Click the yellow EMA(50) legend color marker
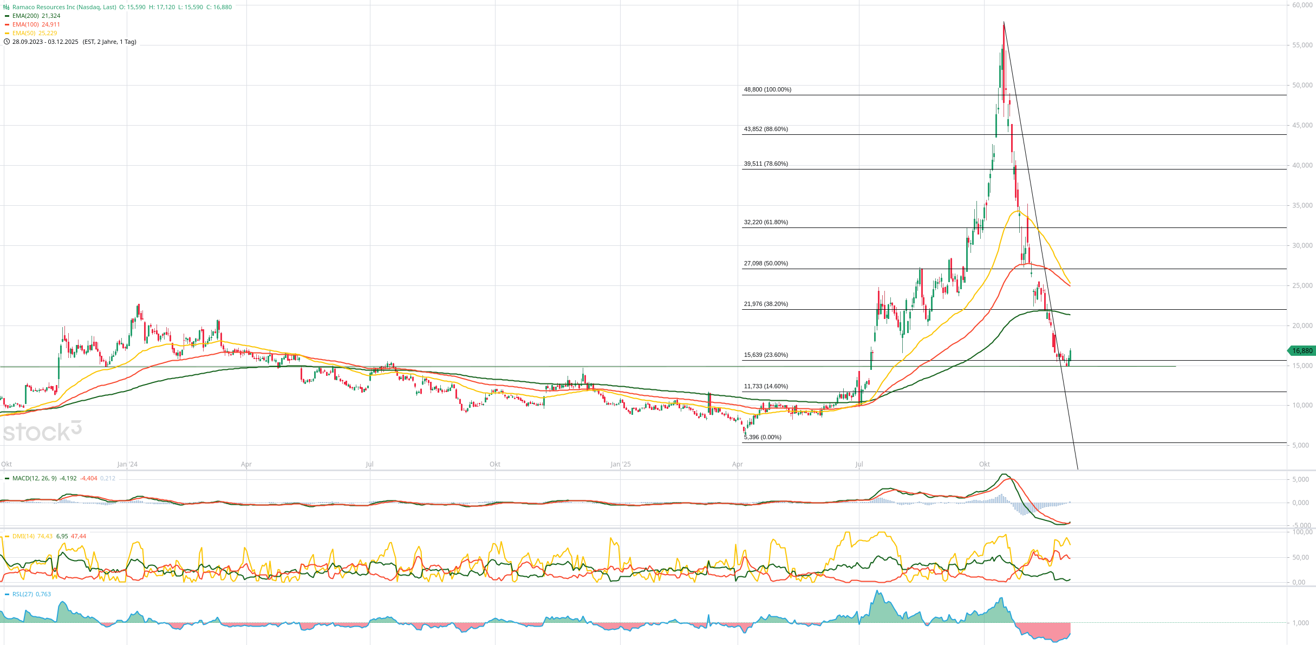 tap(7, 33)
